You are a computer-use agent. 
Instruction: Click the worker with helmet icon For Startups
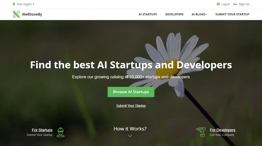[61, 132]
